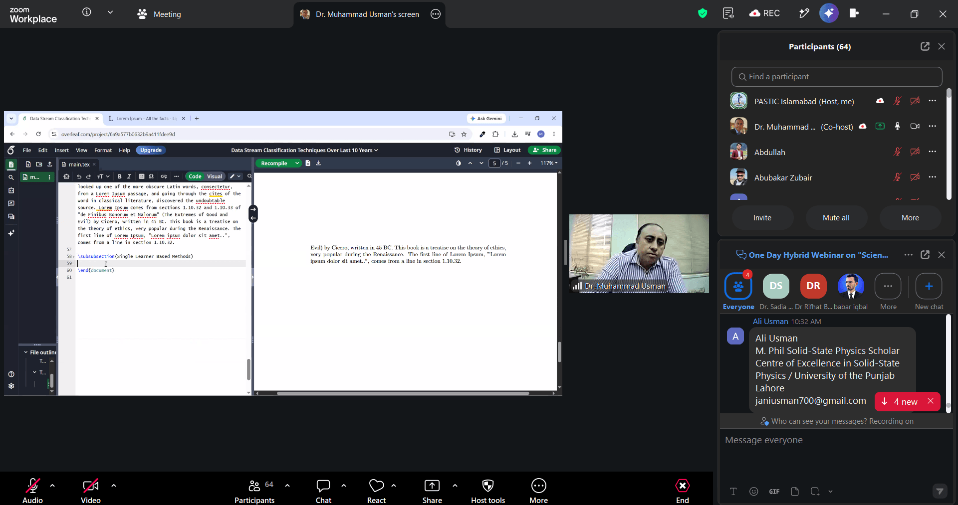The width and height of the screenshot is (958, 505).
Task: Open the Meeting view button
Action: 159,14
